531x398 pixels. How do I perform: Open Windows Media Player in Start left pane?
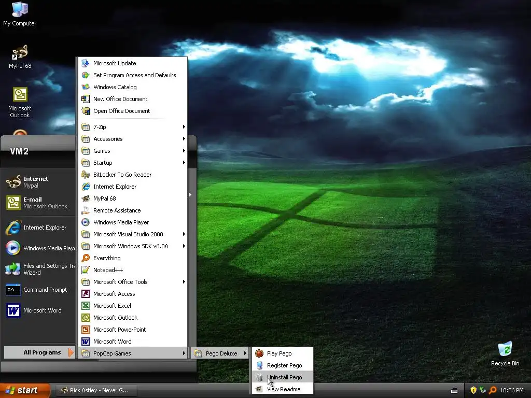coord(39,248)
